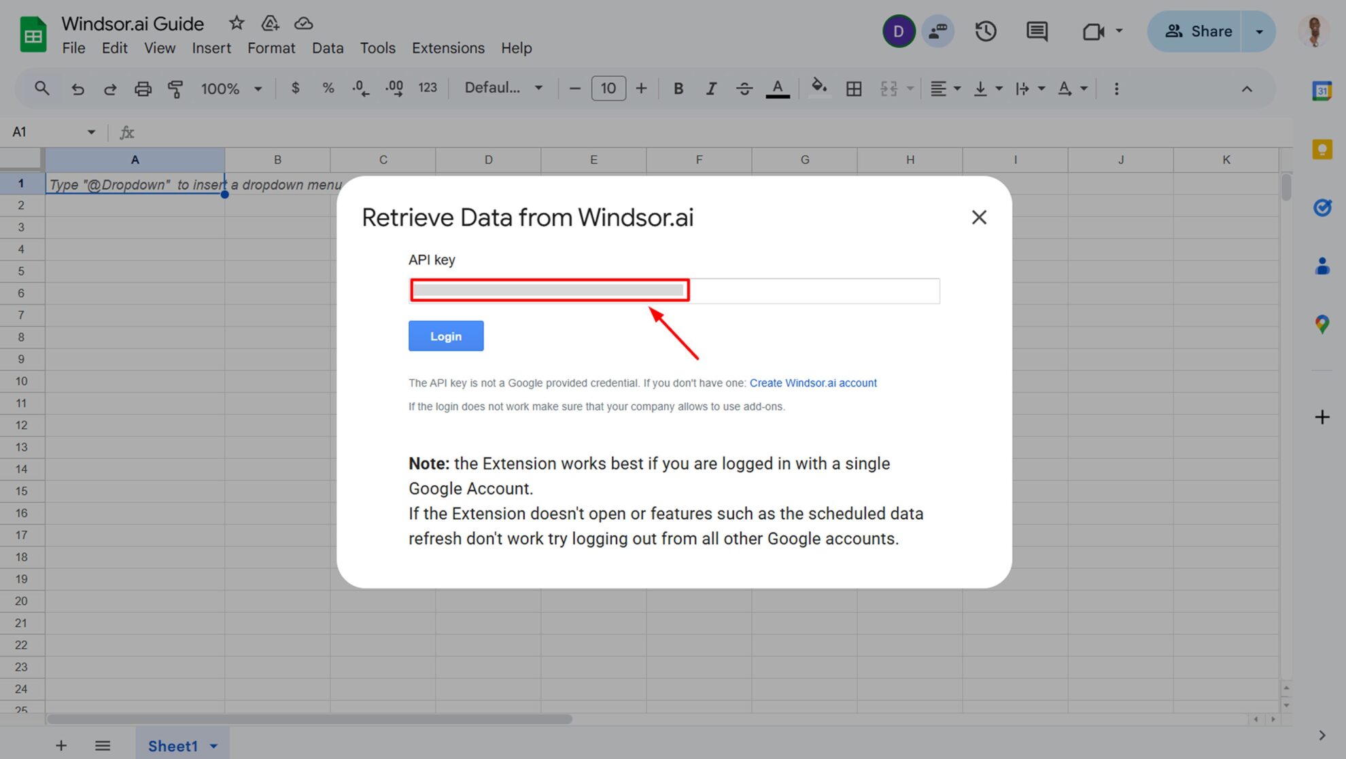Open version history clock icon

(986, 31)
